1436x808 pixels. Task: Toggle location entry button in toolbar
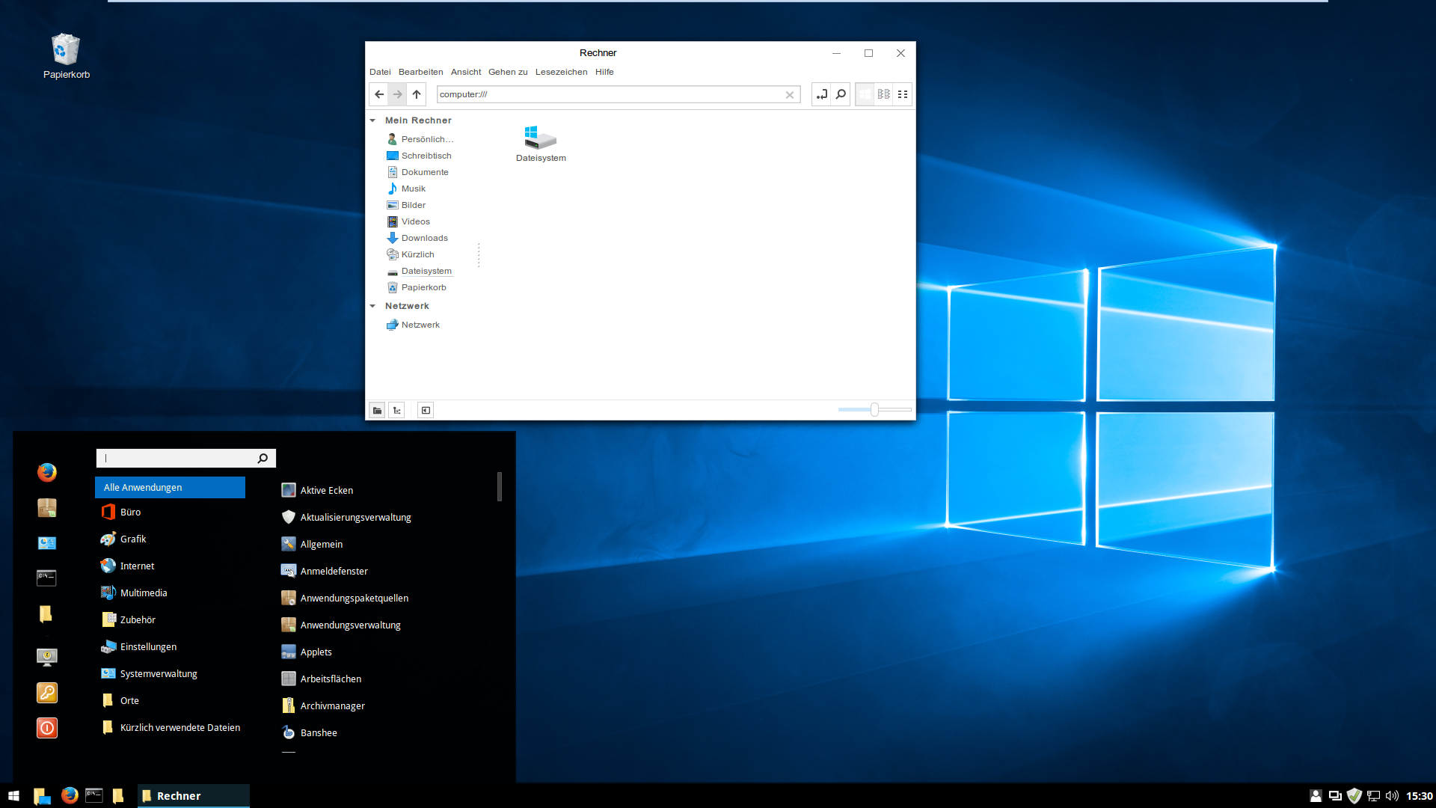[x=821, y=94]
